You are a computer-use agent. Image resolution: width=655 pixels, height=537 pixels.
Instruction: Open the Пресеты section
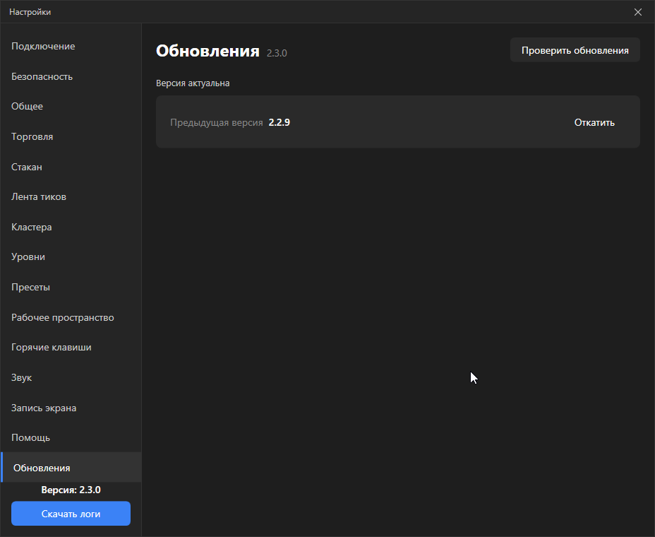coord(71,288)
